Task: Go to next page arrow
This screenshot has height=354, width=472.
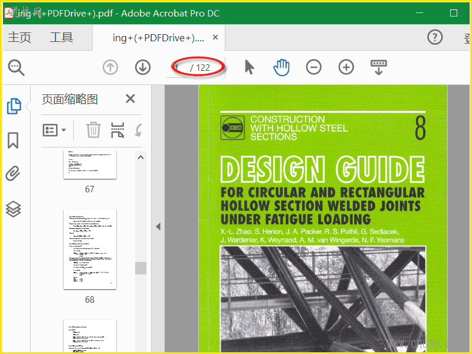Action: (142, 67)
